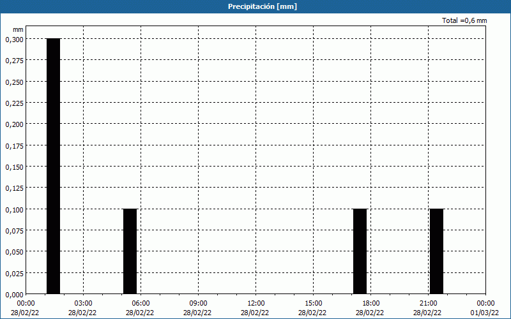Click the 0,050 y-axis label

[x=14, y=252]
